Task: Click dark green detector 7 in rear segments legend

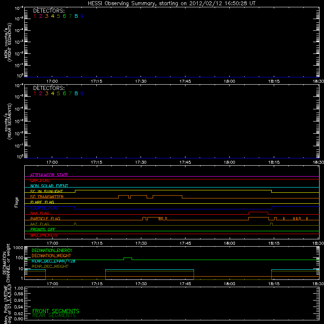Action: 70,94
